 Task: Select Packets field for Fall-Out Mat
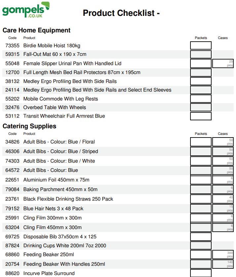tap(201, 54)
